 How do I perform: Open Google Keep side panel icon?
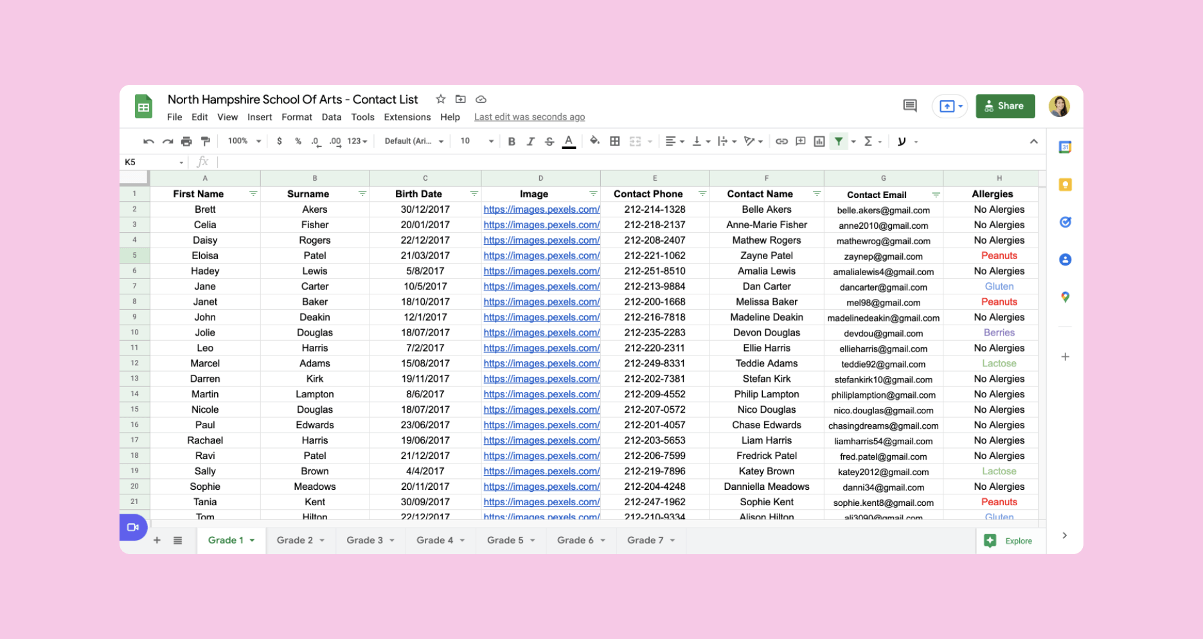click(x=1065, y=184)
